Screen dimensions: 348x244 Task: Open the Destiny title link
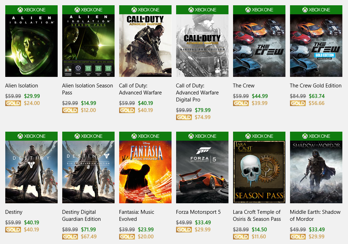tap(14, 212)
